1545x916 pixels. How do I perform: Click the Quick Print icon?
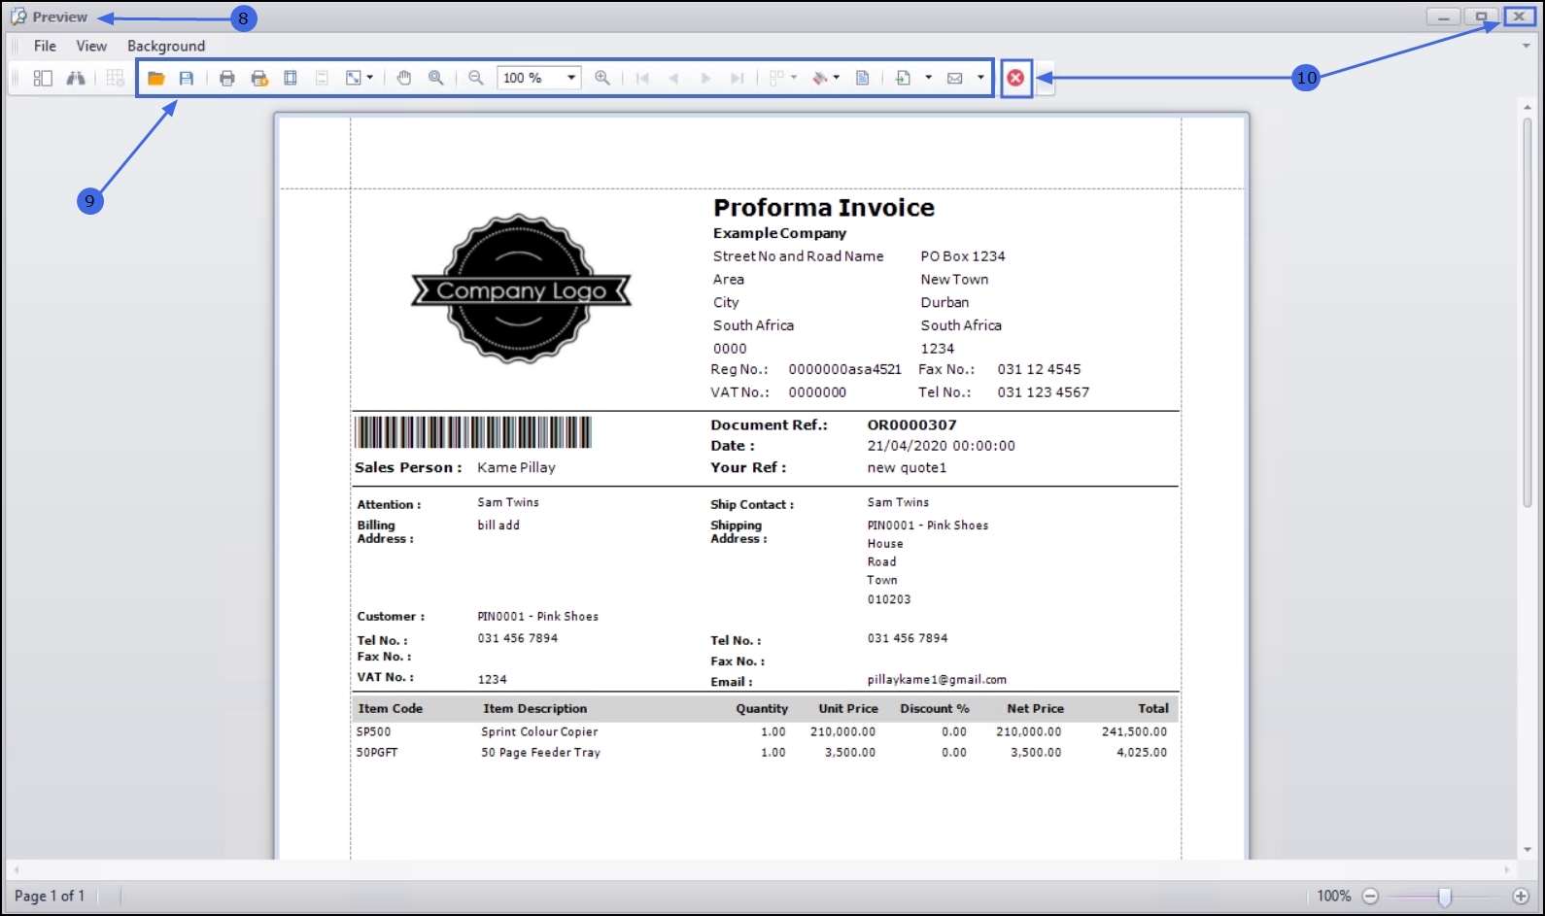258,78
